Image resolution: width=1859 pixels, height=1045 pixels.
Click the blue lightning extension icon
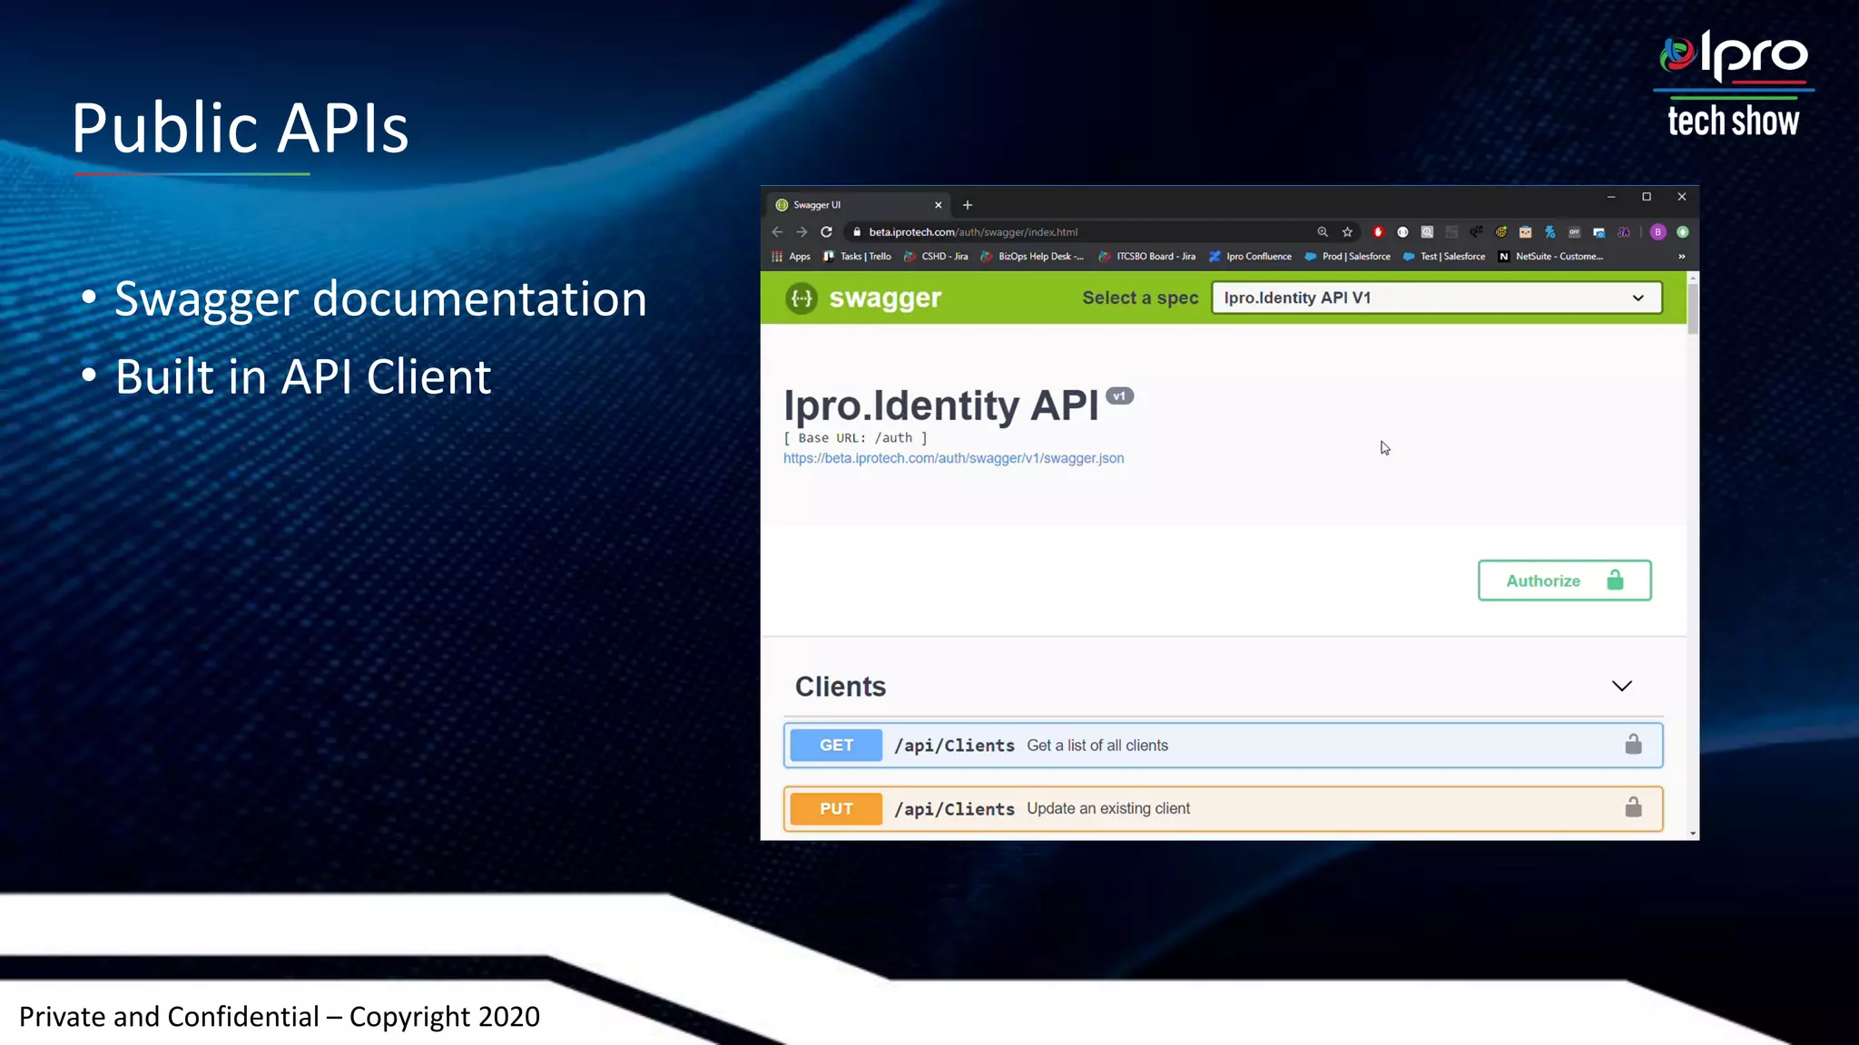[1549, 232]
